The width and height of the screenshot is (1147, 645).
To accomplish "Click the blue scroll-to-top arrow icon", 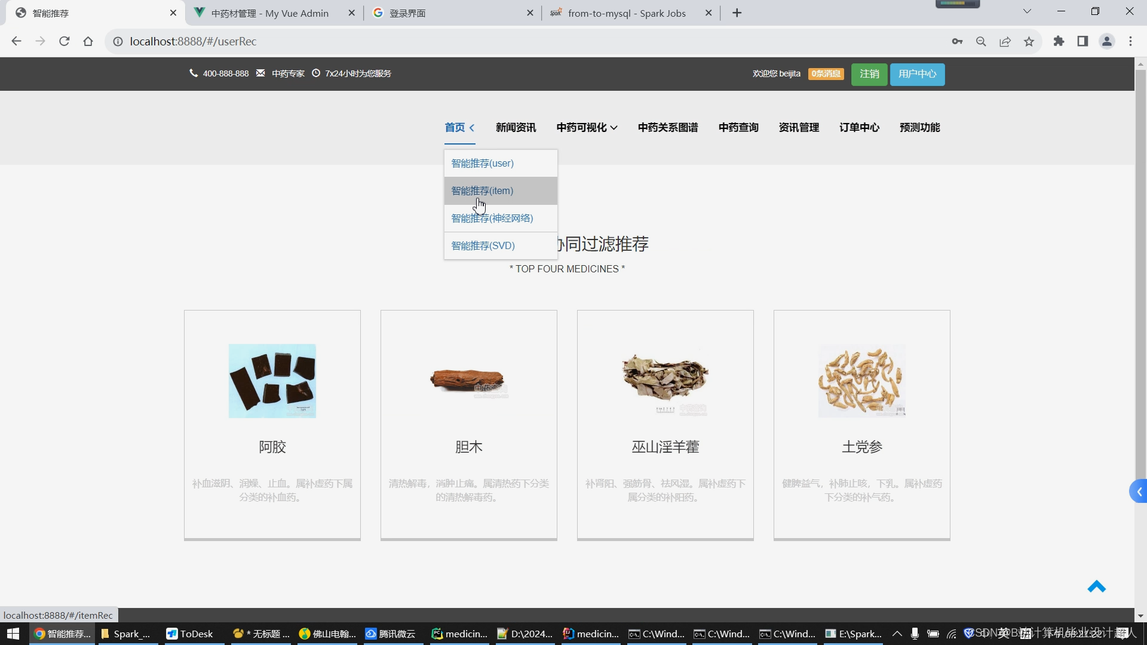I will pos(1096,587).
